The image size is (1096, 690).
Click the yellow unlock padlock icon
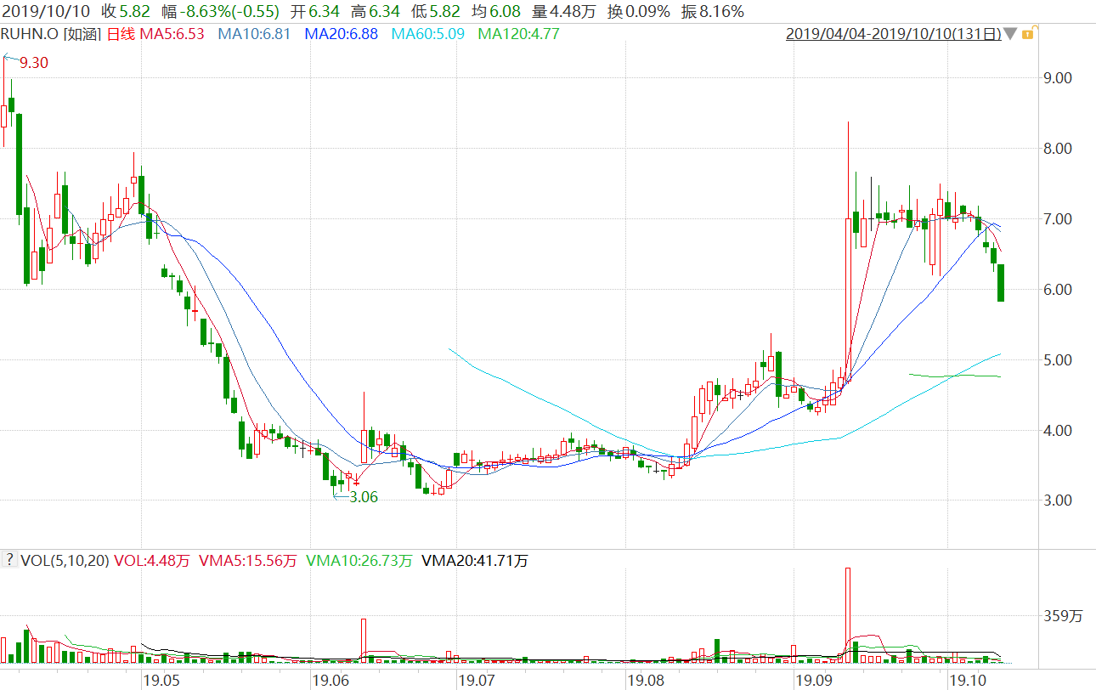(1027, 34)
